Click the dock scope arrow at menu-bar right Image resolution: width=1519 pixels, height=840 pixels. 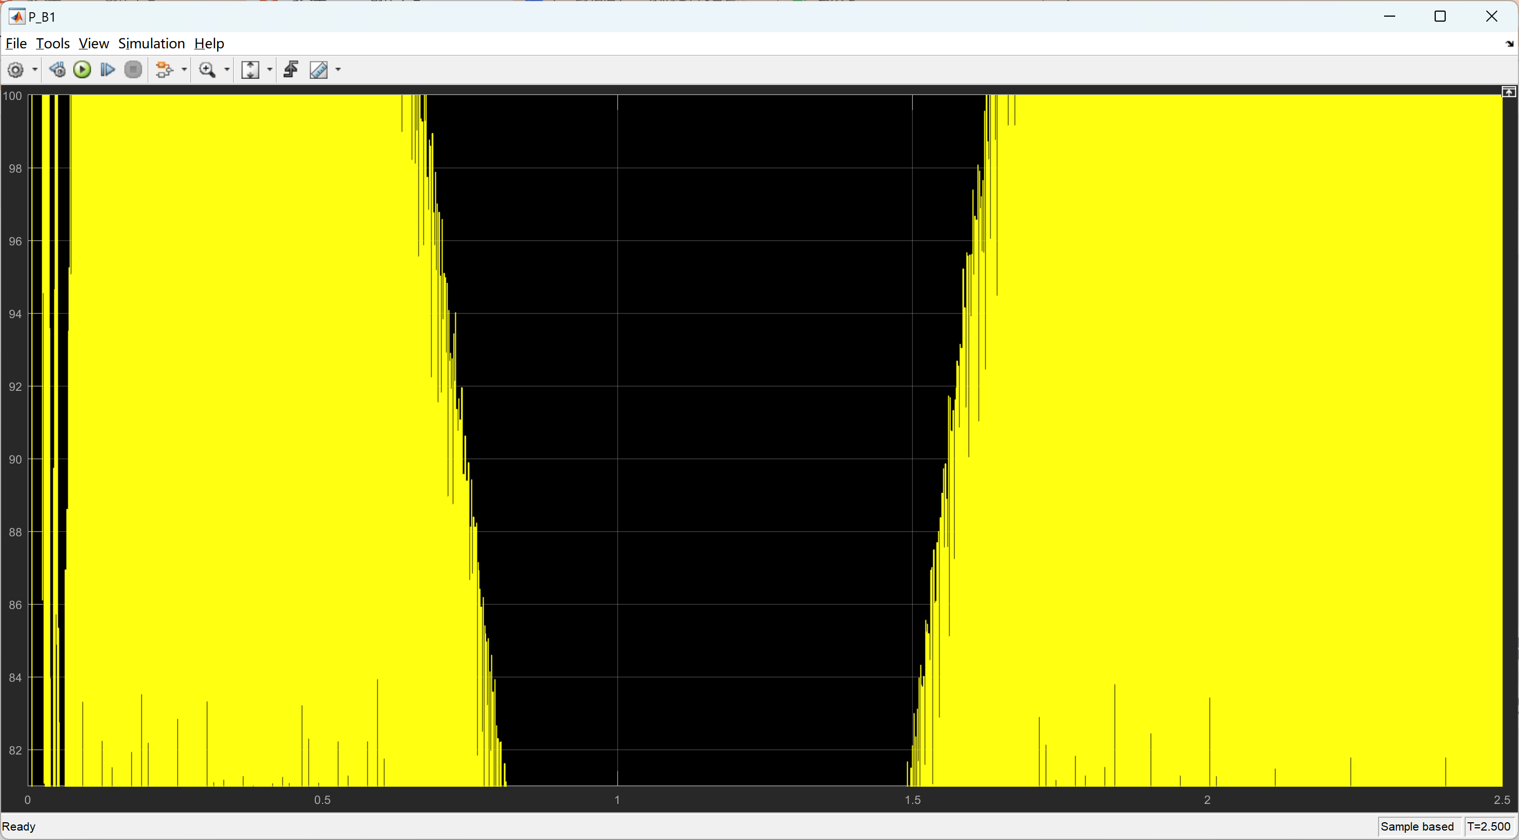[x=1509, y=44]
